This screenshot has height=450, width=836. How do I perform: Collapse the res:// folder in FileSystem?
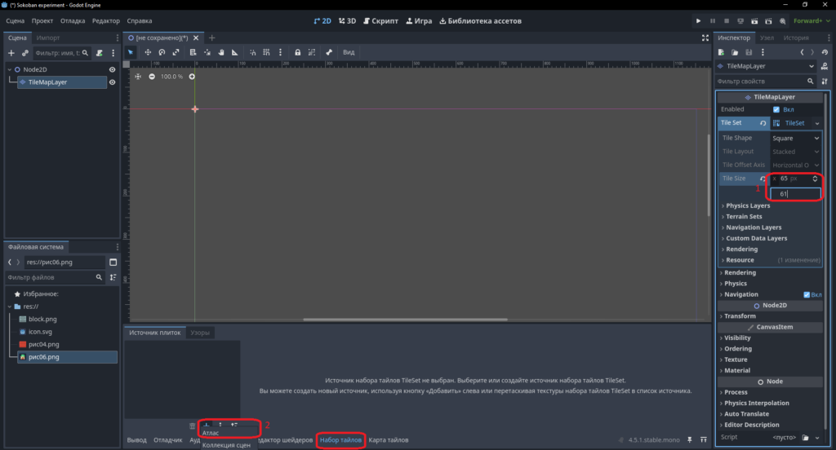click(x=10, y=307)
